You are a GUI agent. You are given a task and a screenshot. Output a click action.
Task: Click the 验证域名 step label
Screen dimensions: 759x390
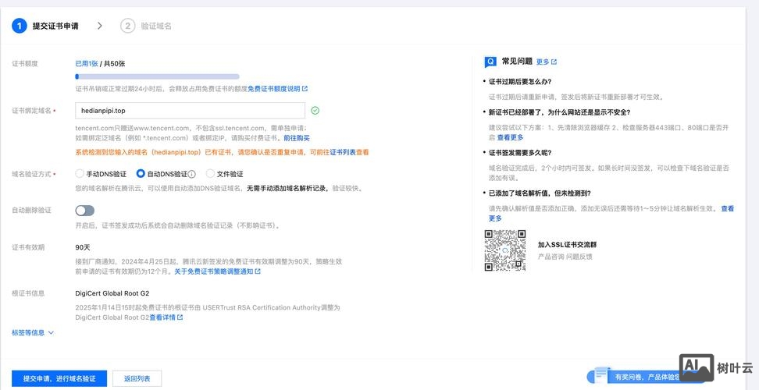(156, 26)
